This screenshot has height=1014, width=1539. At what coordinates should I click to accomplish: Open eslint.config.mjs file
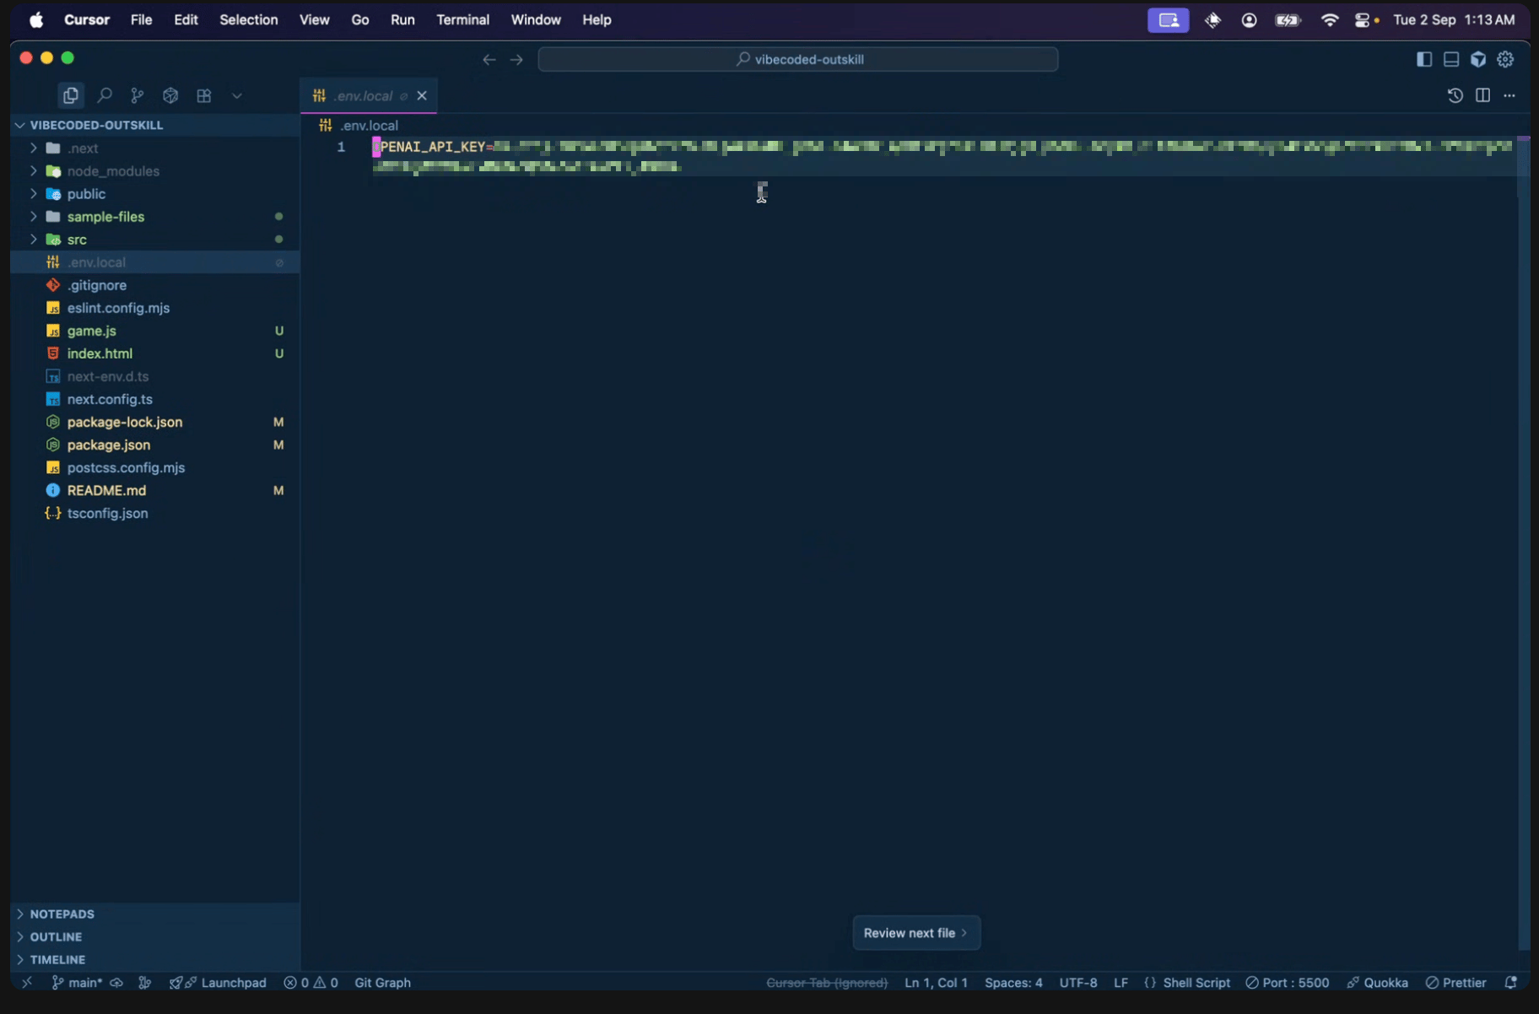click(155, 307)
